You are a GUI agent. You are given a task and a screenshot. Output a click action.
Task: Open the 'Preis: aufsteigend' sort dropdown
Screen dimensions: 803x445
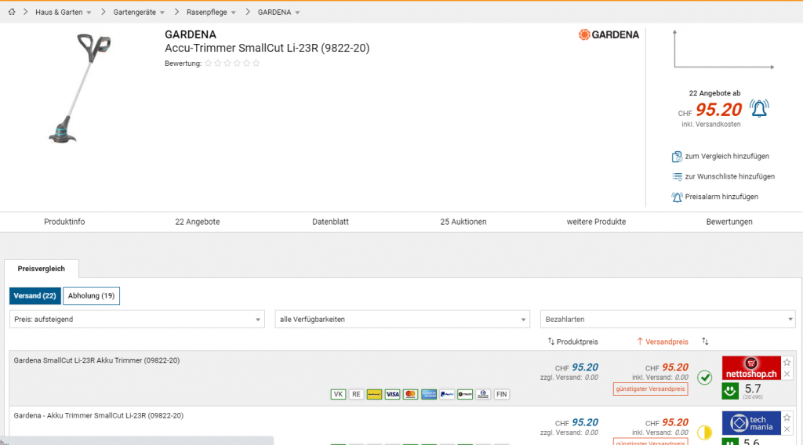pyautogui.click(x=136, y=319)
